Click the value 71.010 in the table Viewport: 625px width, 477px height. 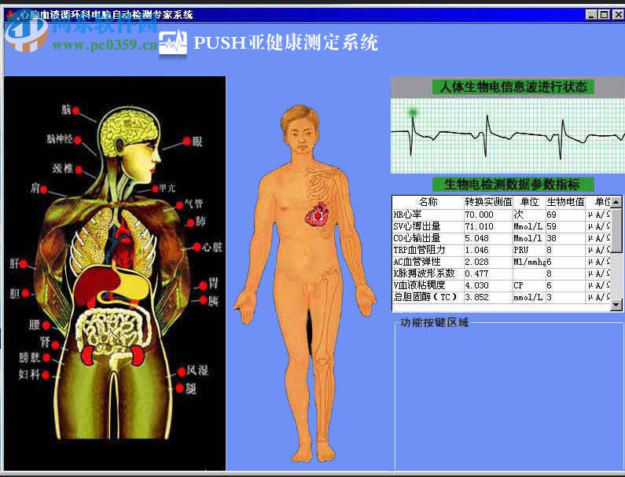pos(479,226)
